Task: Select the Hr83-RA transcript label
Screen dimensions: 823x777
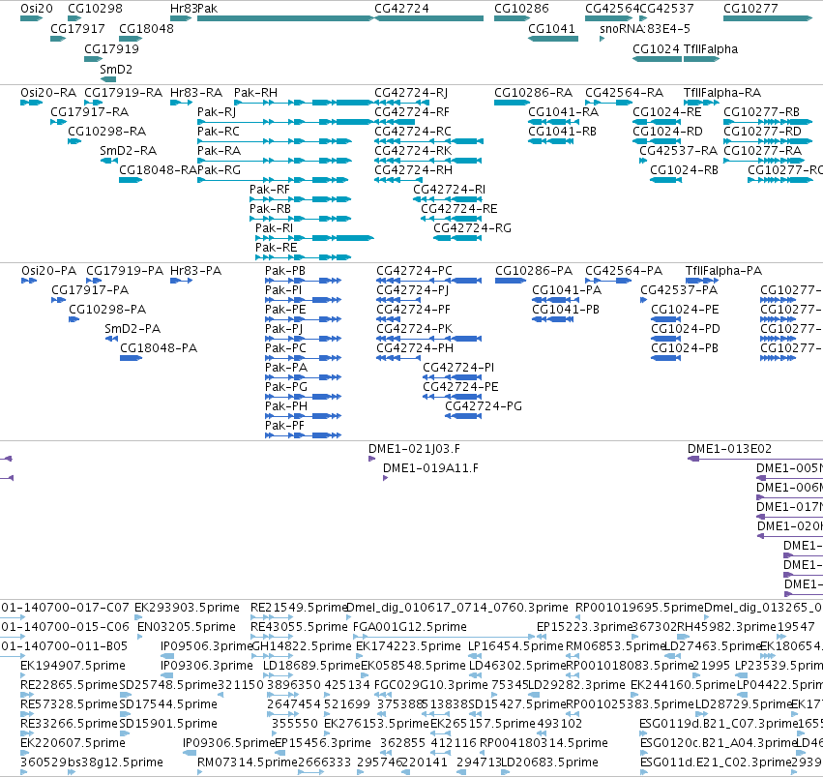Action: [196, 92]
